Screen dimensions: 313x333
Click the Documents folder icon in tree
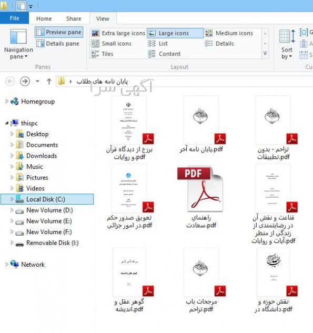pyautogui.click(x=20, y=145)
